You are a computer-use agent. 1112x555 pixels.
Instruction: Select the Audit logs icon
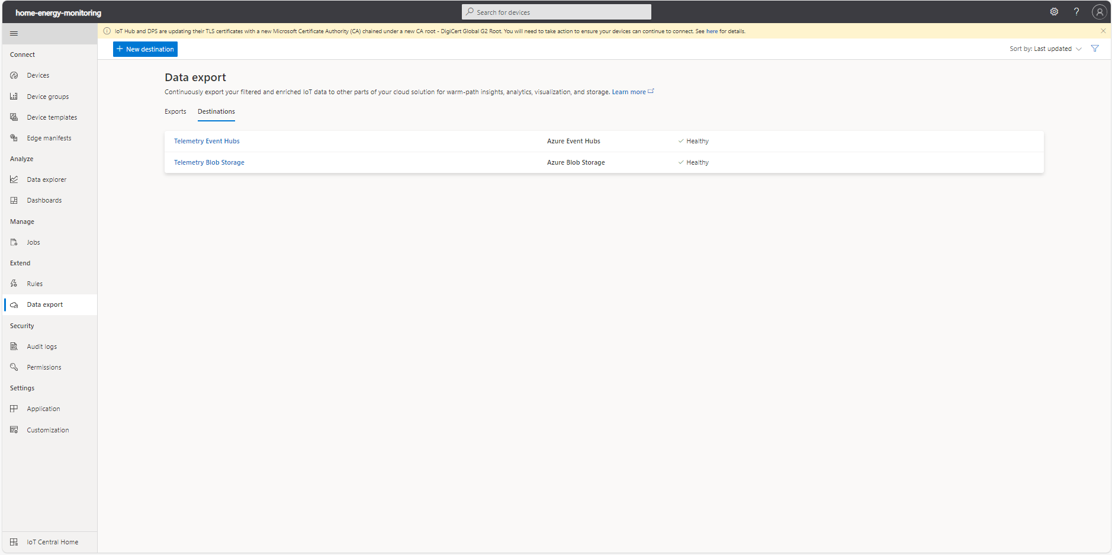[14, 346]
